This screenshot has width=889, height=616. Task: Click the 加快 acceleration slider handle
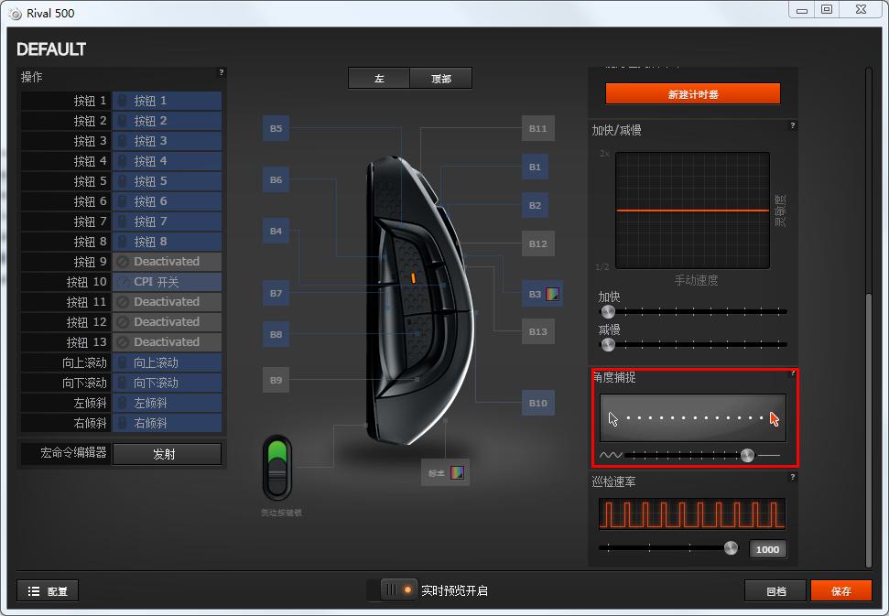[x=608, y=312]
